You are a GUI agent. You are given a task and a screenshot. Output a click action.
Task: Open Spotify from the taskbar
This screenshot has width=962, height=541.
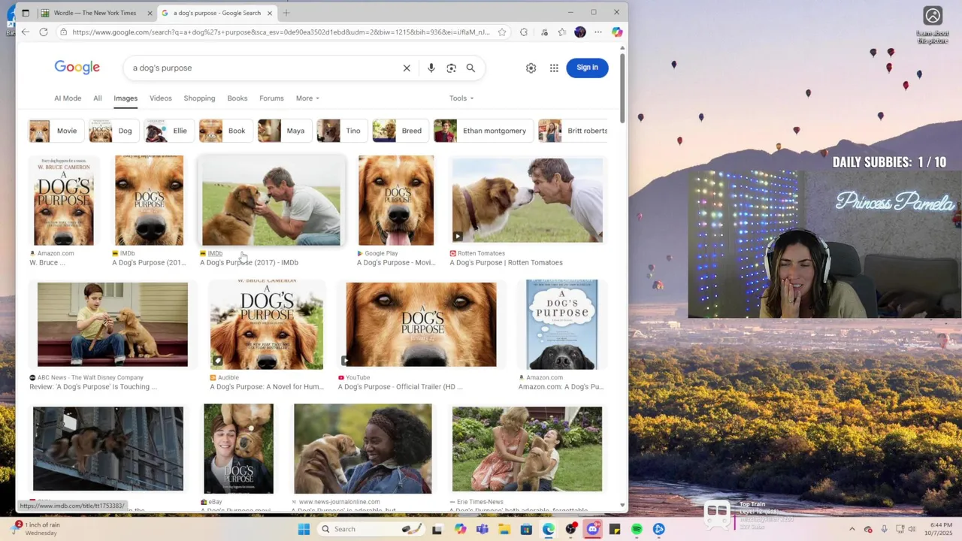point(637,529)
